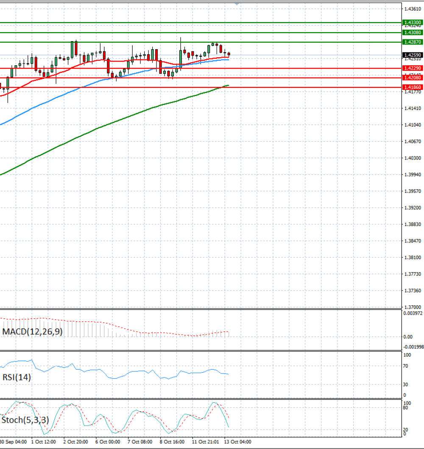
Task: Click the MACD scale value 0.003972
Action: coord(413,313)
